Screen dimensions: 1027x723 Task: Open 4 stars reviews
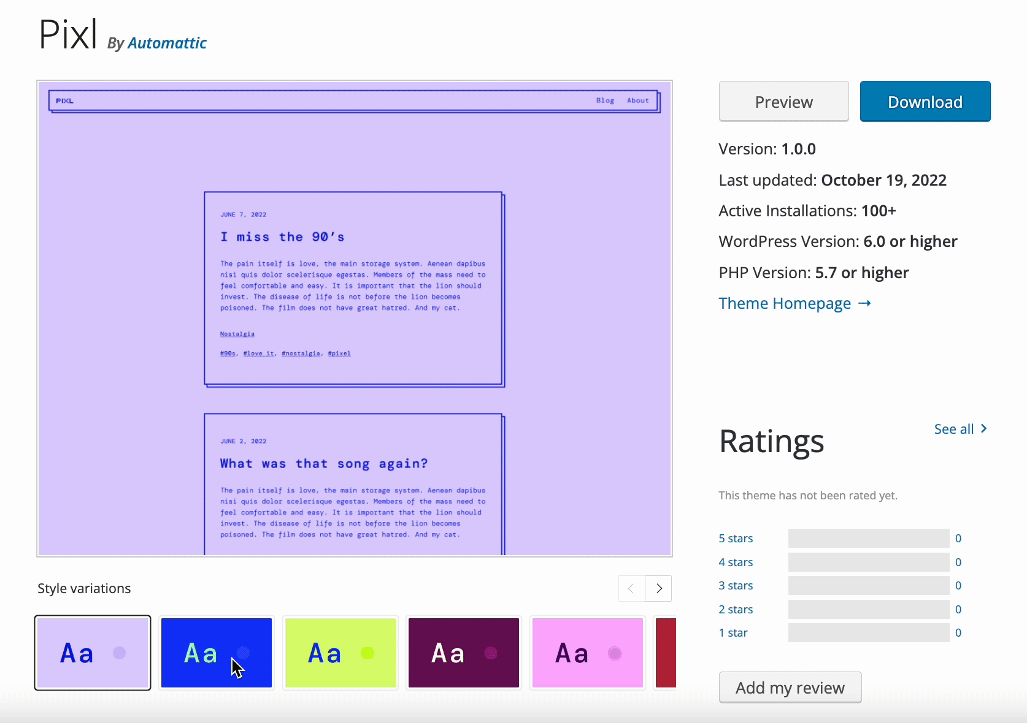tap(736, 562)
